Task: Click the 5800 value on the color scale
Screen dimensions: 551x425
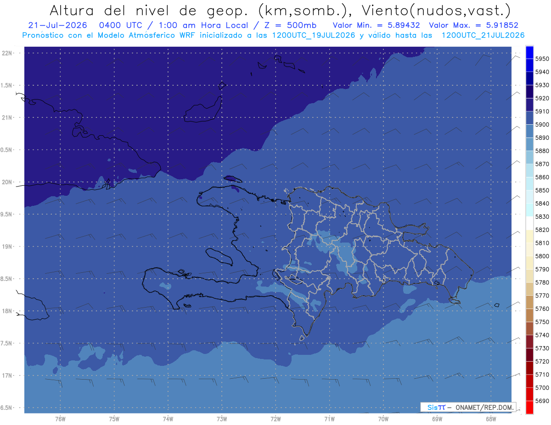Action: (542, 256)
